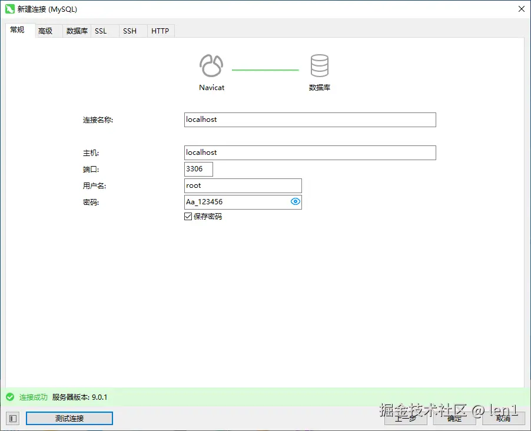Viewport: 531px width, 431px height.
Task: Click the 连接成功 status text
Action: tap(33, 397)
